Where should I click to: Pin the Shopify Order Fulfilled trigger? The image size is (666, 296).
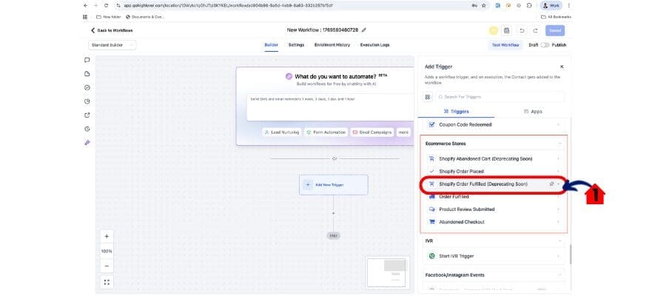(x=551, y=184)
